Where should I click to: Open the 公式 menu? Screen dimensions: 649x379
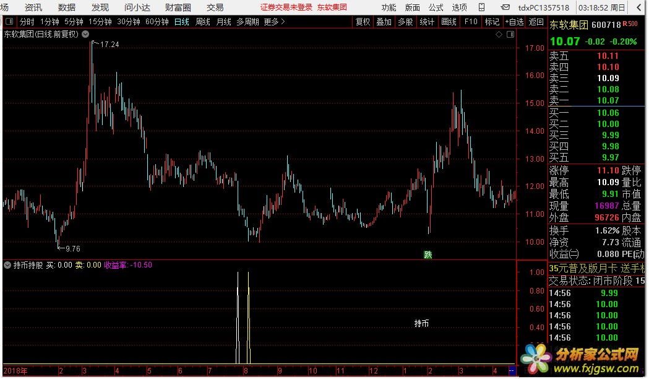point(436,8)
